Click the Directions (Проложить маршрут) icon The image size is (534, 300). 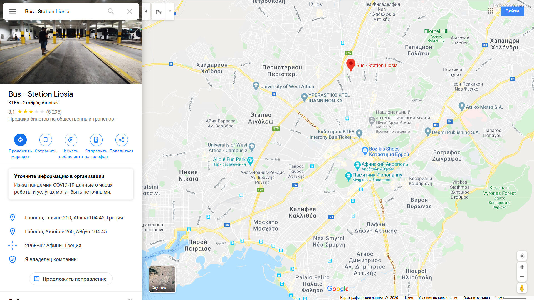pos(20,140)
